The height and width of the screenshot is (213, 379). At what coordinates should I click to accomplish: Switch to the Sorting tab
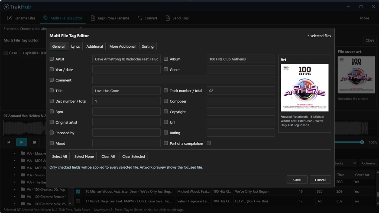point(148,46)
